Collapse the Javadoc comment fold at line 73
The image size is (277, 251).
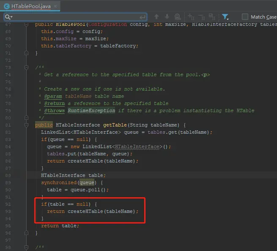click(x=26, y=67)
